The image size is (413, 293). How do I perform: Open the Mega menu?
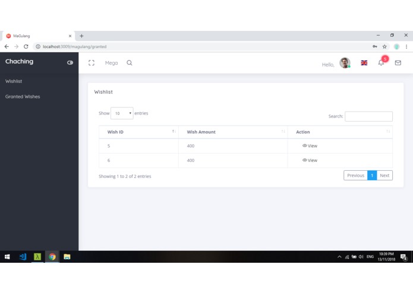(111, 63)
